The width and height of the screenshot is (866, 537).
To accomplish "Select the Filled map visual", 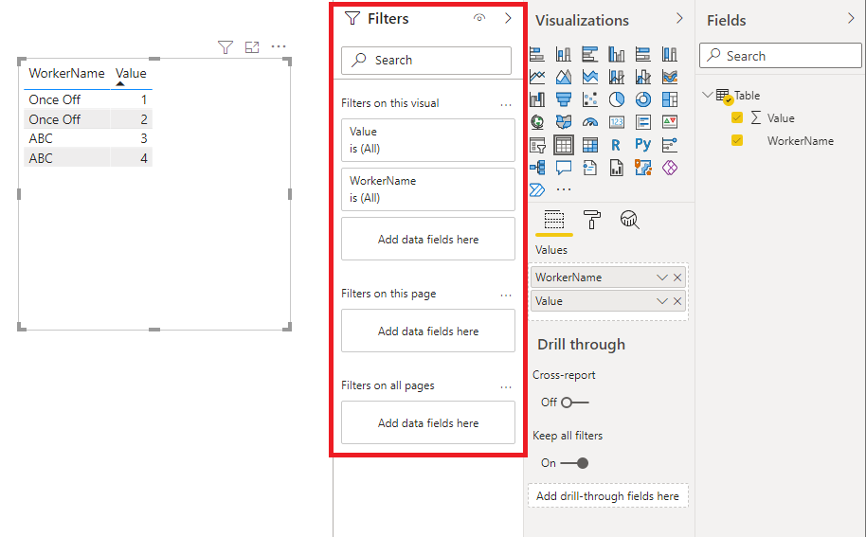I will [564, 122].
